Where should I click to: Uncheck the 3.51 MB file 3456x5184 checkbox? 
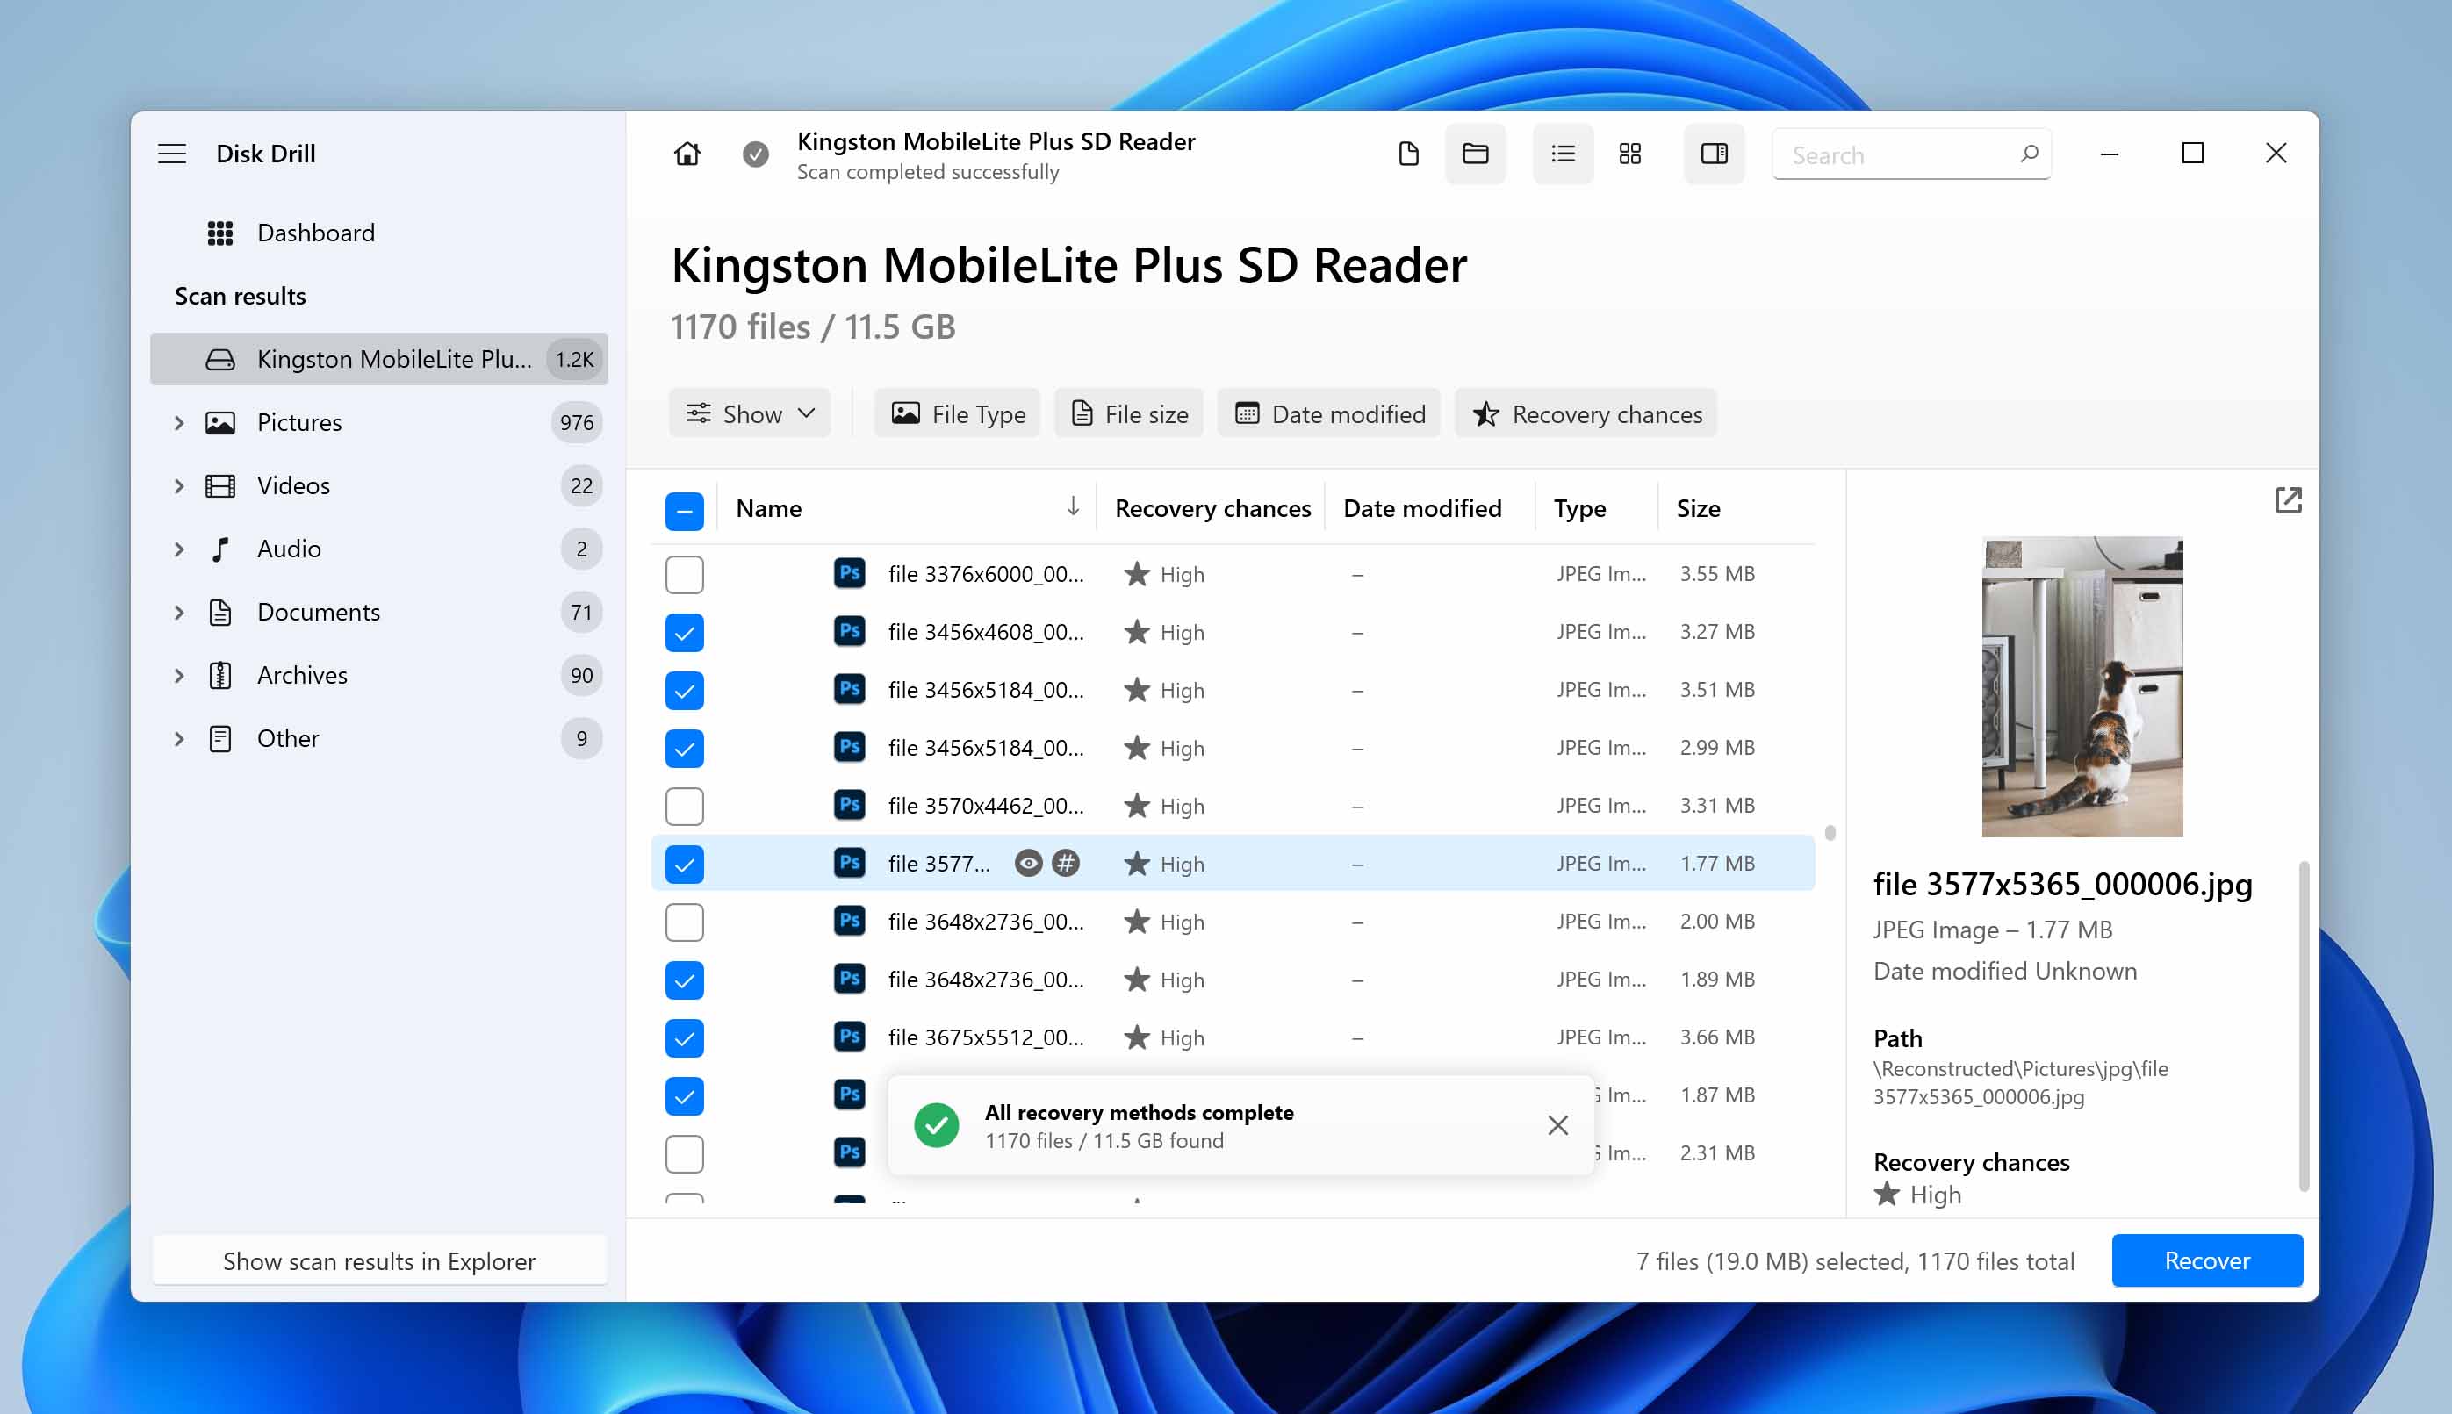point(685,690)
